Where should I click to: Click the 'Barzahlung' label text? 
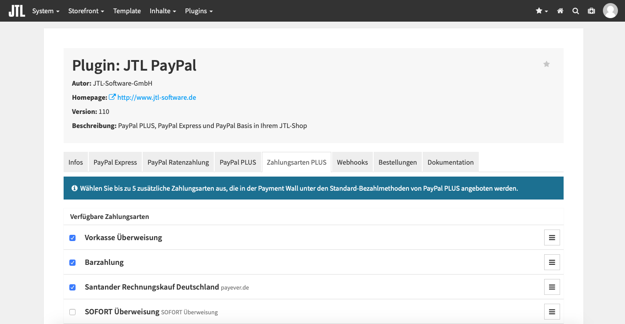[104, 262]
